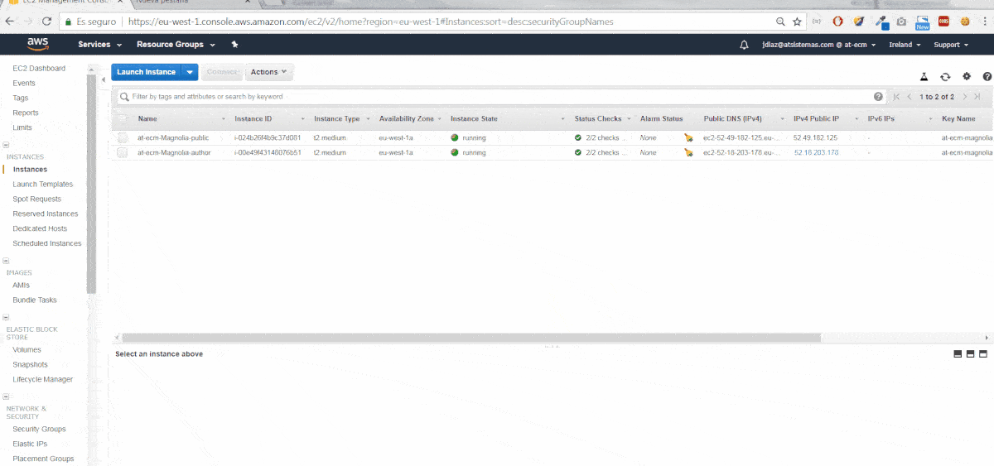Click the red Opera-style extension icon
The image size is (994, 466).
[838, 22]
